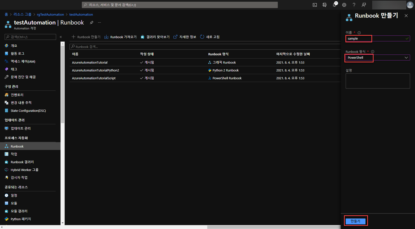Sort by 마지막으로 수정한 날짜 header
The image size is (415, 229).
(293, 54)
